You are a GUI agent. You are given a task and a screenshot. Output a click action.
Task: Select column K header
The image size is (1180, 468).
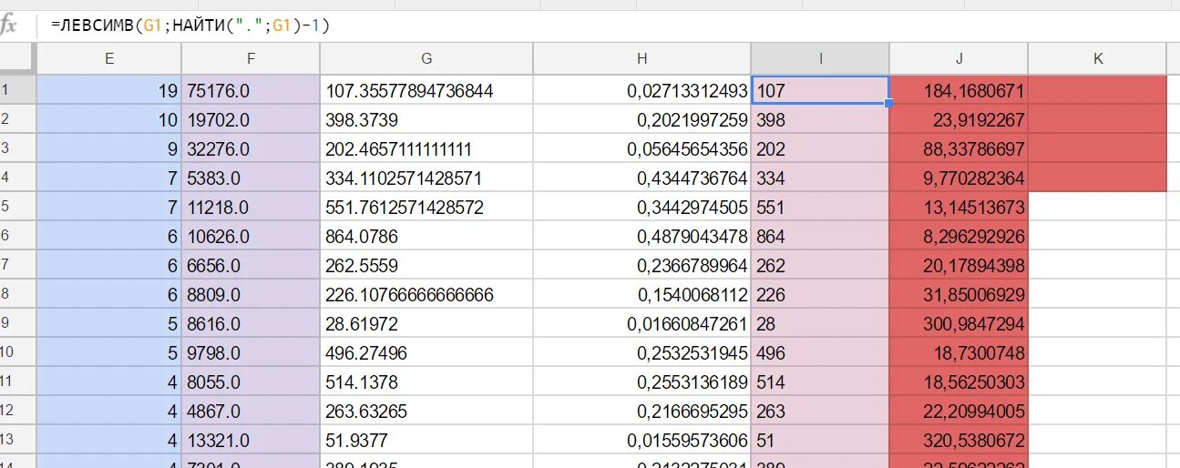pos(1098,59)
